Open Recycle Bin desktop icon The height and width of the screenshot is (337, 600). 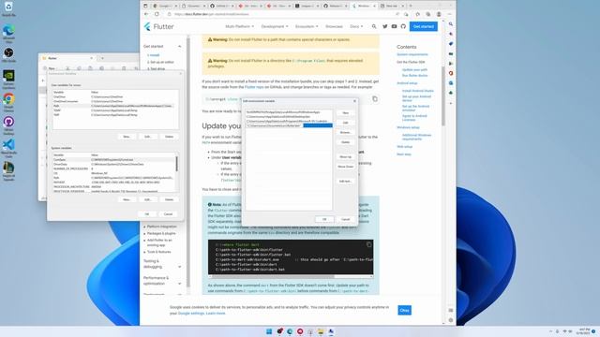[8, 9]
